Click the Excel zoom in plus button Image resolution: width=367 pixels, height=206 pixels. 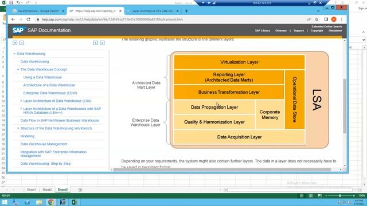(x=354, y=196)
